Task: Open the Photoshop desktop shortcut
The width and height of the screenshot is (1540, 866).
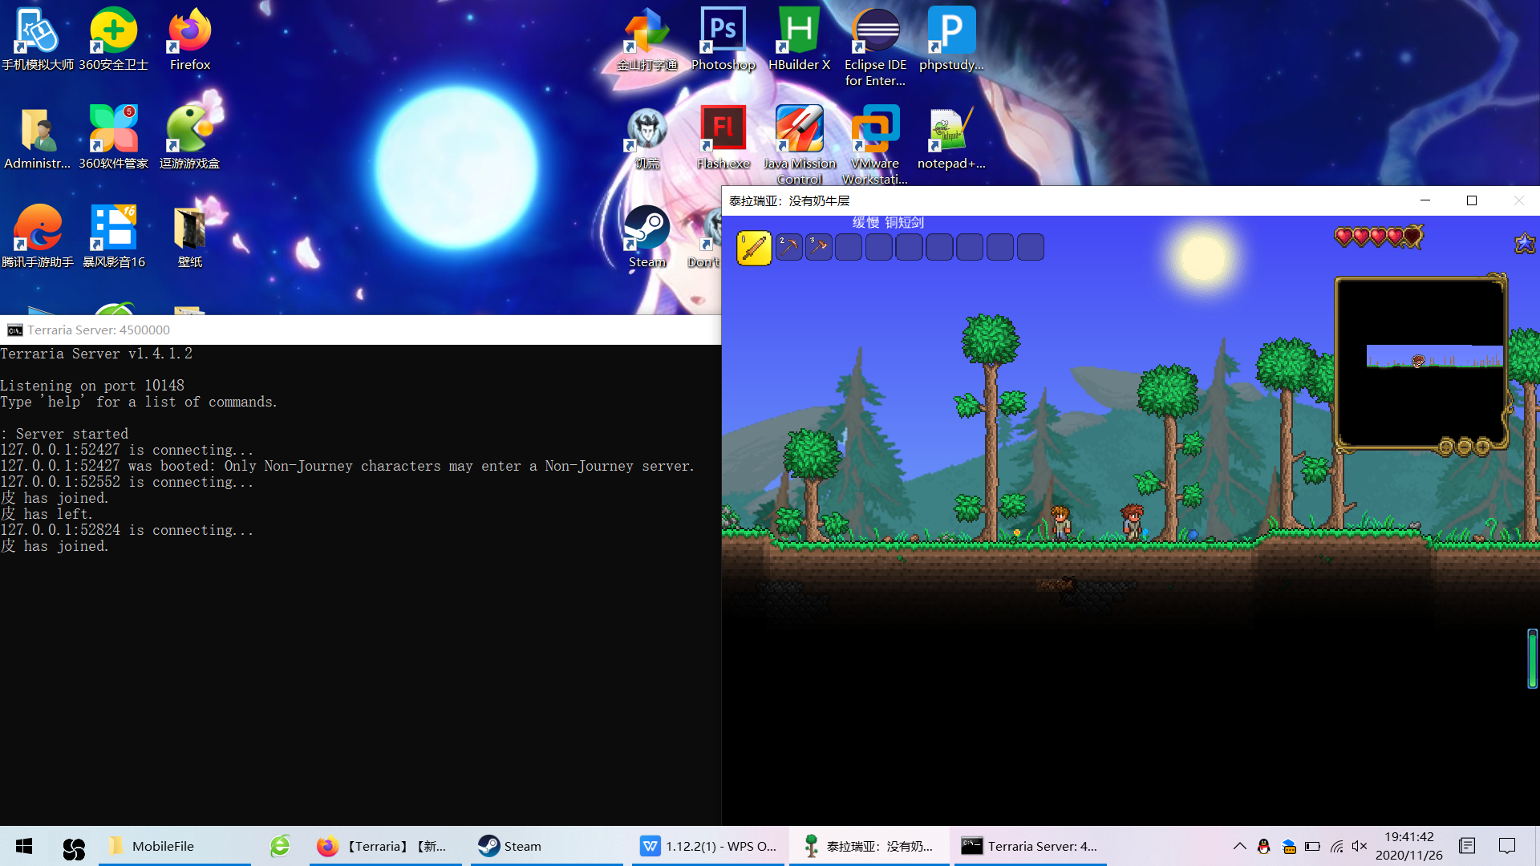Action: (723, 38)
